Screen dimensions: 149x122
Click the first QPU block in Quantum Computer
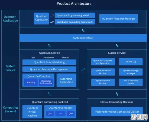point(50,113)
